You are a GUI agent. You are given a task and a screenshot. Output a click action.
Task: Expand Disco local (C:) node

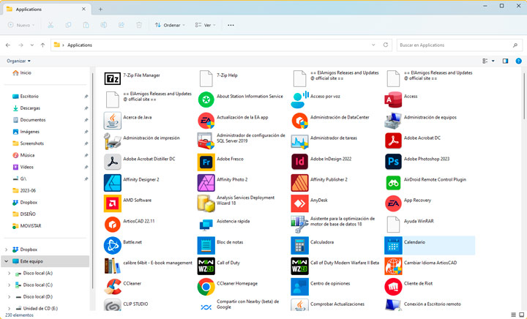[x=9, y=285]
